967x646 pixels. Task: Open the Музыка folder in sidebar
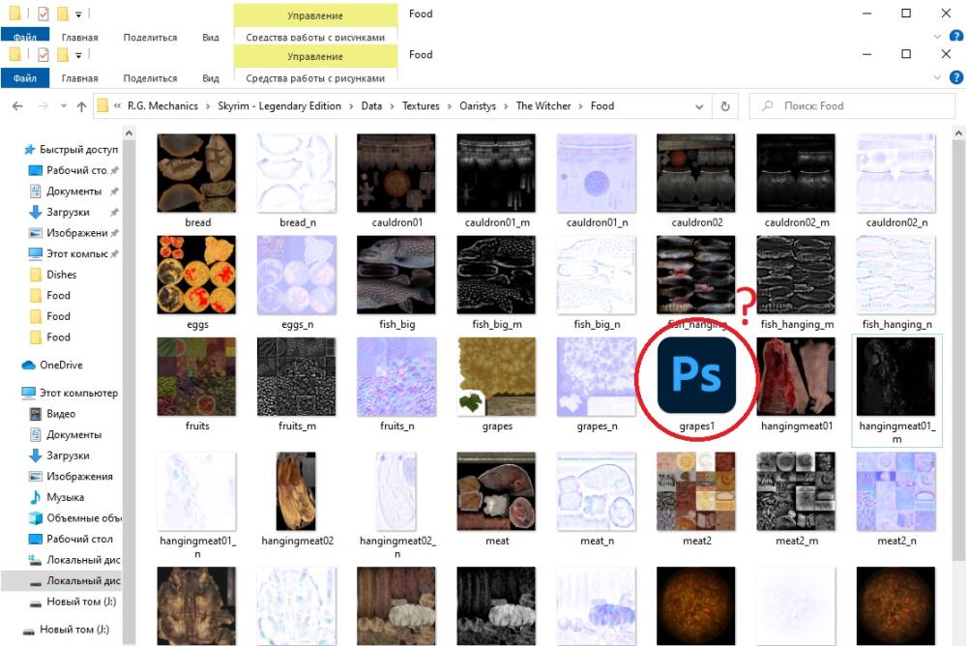click(64, 497)
